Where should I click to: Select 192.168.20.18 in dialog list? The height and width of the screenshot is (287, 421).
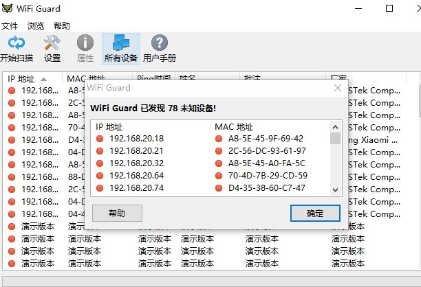137,139
